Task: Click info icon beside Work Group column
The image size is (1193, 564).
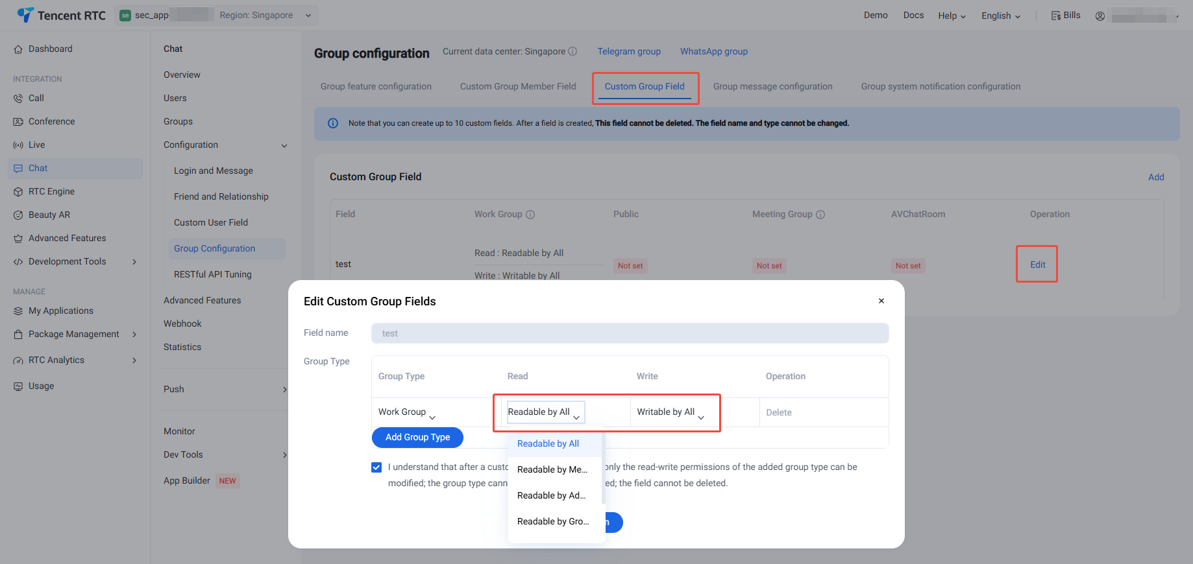Action: coord(530,215)
